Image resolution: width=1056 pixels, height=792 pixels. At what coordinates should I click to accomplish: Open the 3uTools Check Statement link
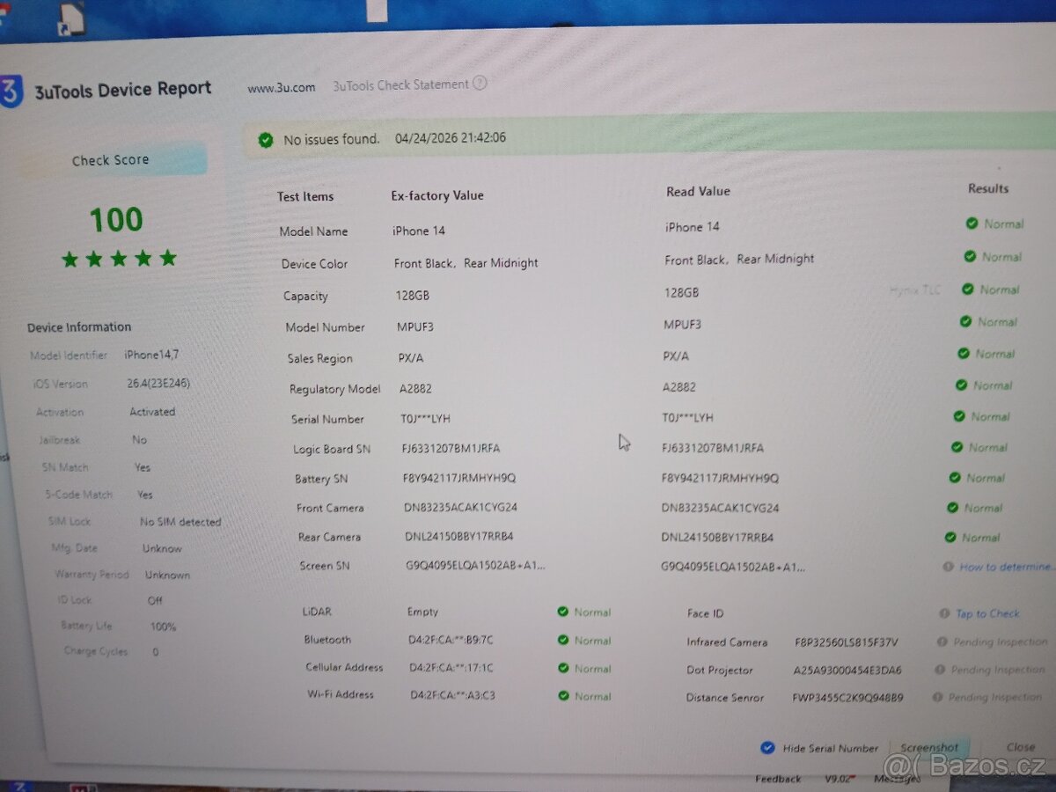(400, 84)
